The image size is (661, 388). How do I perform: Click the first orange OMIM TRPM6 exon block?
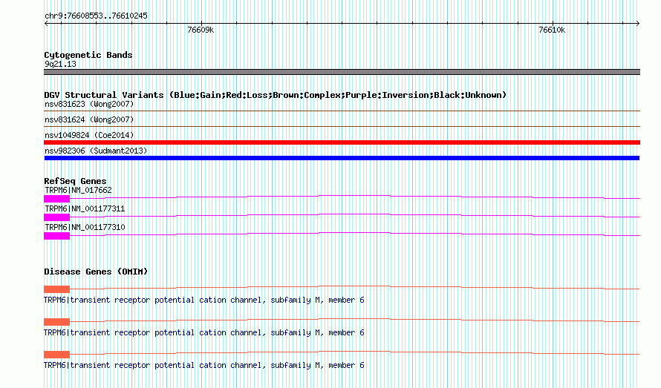coord(57,289)
